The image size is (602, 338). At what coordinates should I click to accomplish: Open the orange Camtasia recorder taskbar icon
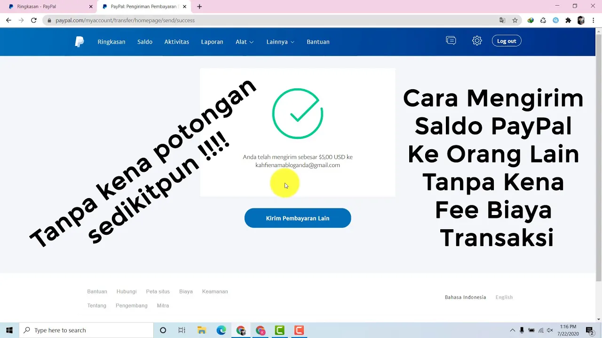tap(299, 330)
